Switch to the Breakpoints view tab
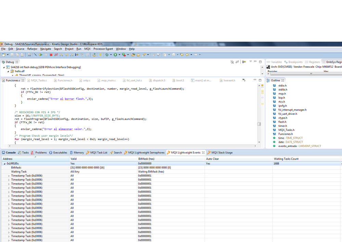Screen dimensions: 342x242 point(293,62)
